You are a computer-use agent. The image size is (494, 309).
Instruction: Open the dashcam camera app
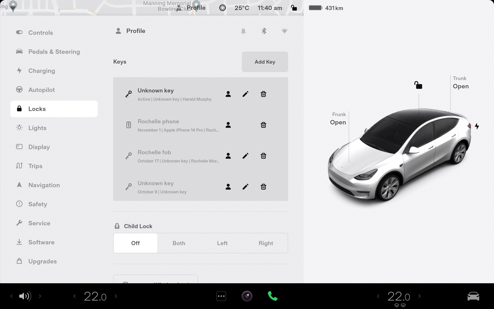pyautogui.click(x=247, y=296)
